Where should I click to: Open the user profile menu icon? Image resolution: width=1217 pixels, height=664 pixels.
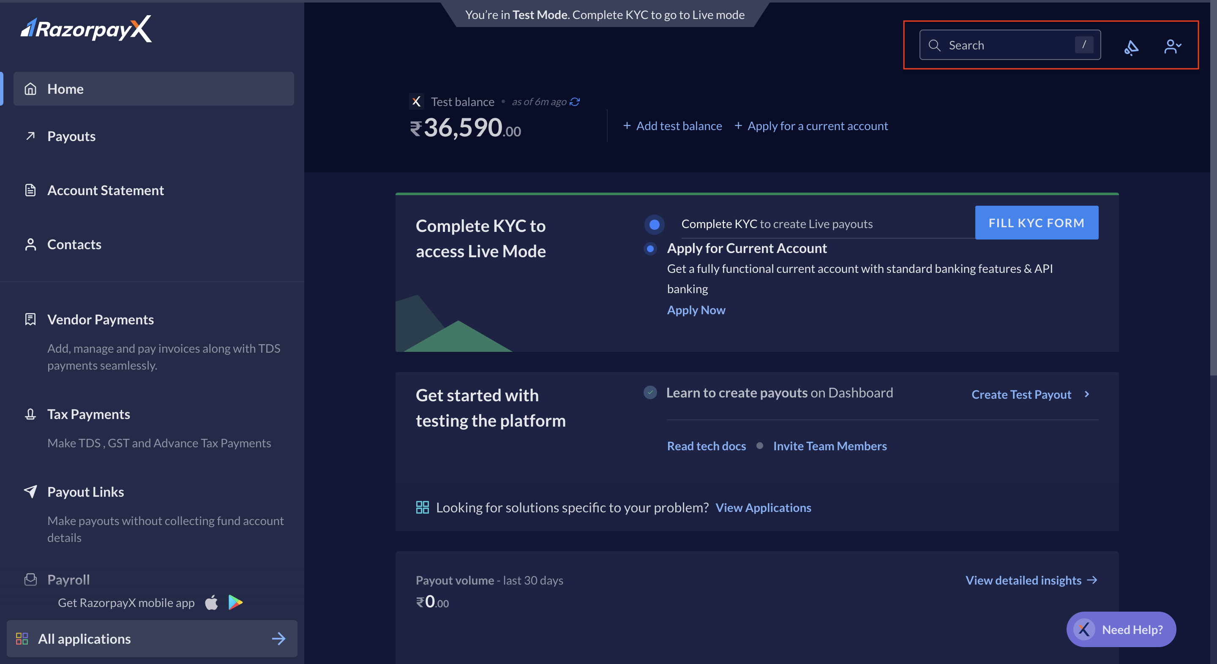tap(1172, 46)
